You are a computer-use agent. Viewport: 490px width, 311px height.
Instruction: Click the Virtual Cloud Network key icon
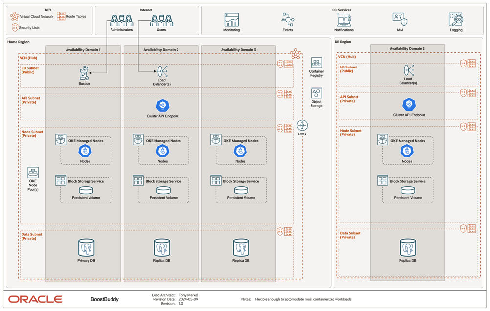(x=14, y=16)
